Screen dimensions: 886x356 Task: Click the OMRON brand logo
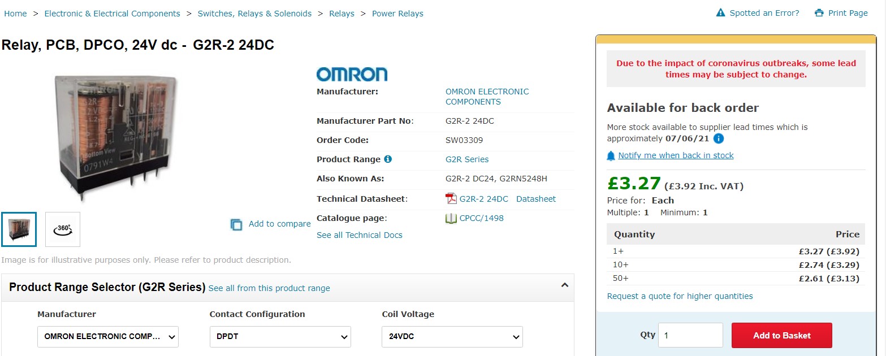tap(352, 74)
